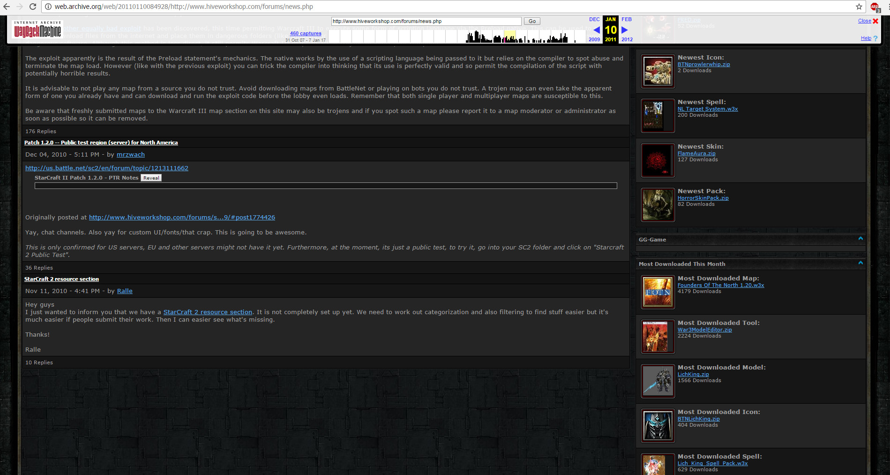Close Wayback toolbar red X

875,21
